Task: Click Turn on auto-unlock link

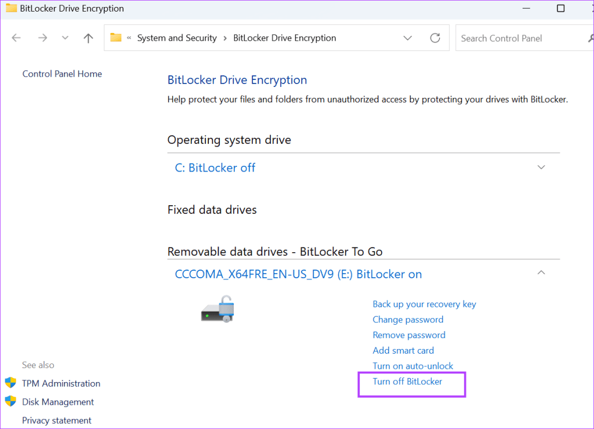Action: 413,366
